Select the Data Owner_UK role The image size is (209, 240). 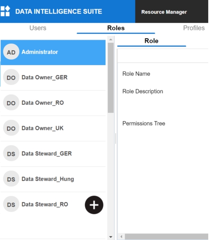(53, 128)
